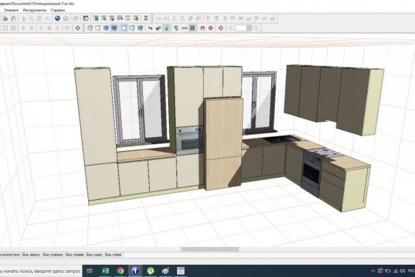Image resolution: width=415 pixels, height=277 pixels.
Task: Click the zoom-in magnifier right of the zoom field
Action: [x=256, y=28]
